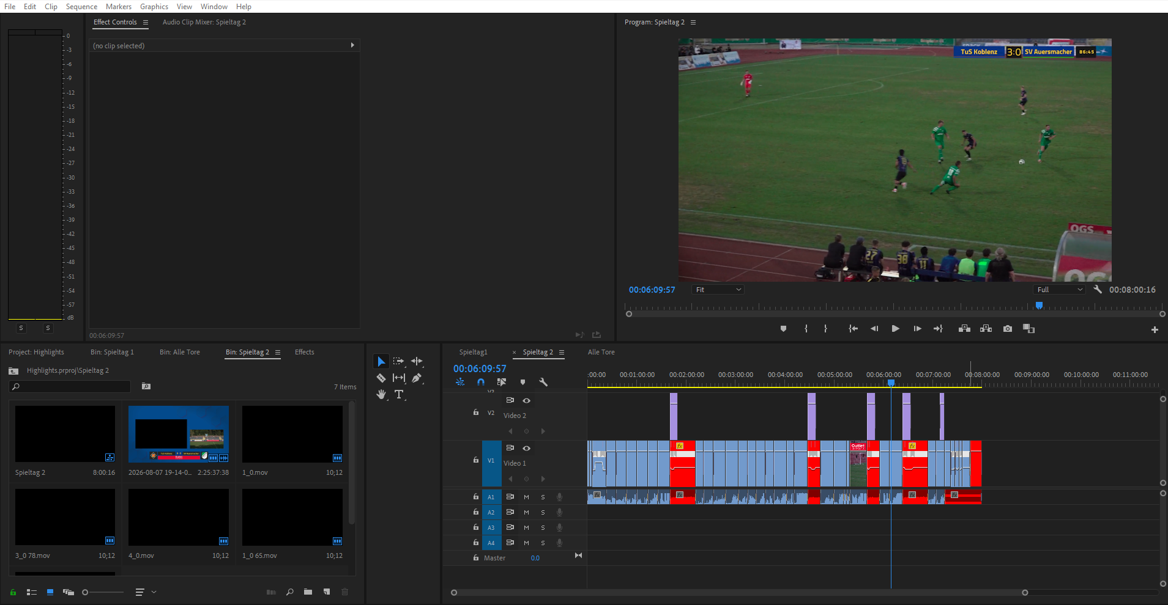Toggle Video 2 track output eye
This screenshot has width=1168, height=605.
pyautogui.click(x=526, y=400)
